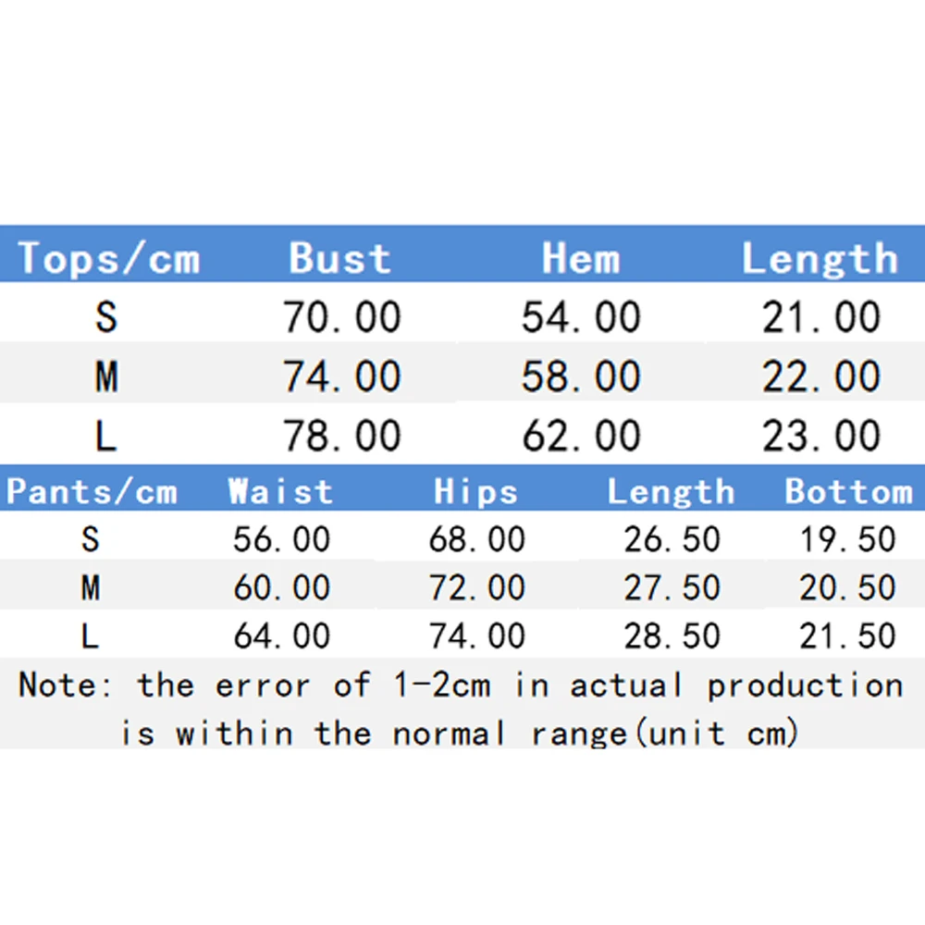Click the note about 1-2cm production error
925x925 pixels.
pyautogui.click(x=461, y=709)
